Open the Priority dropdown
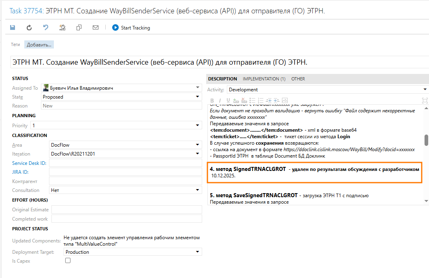This screenshot has height=278, width=429. [x=198, y=126]
